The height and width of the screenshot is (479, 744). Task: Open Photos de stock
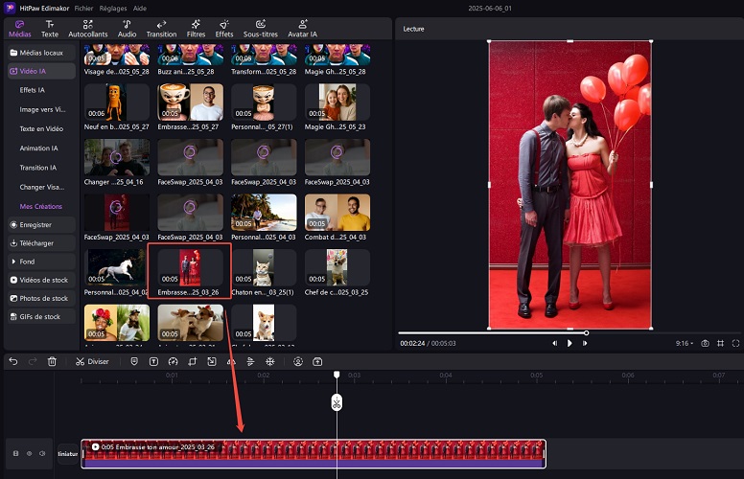(x=41, y=298)
